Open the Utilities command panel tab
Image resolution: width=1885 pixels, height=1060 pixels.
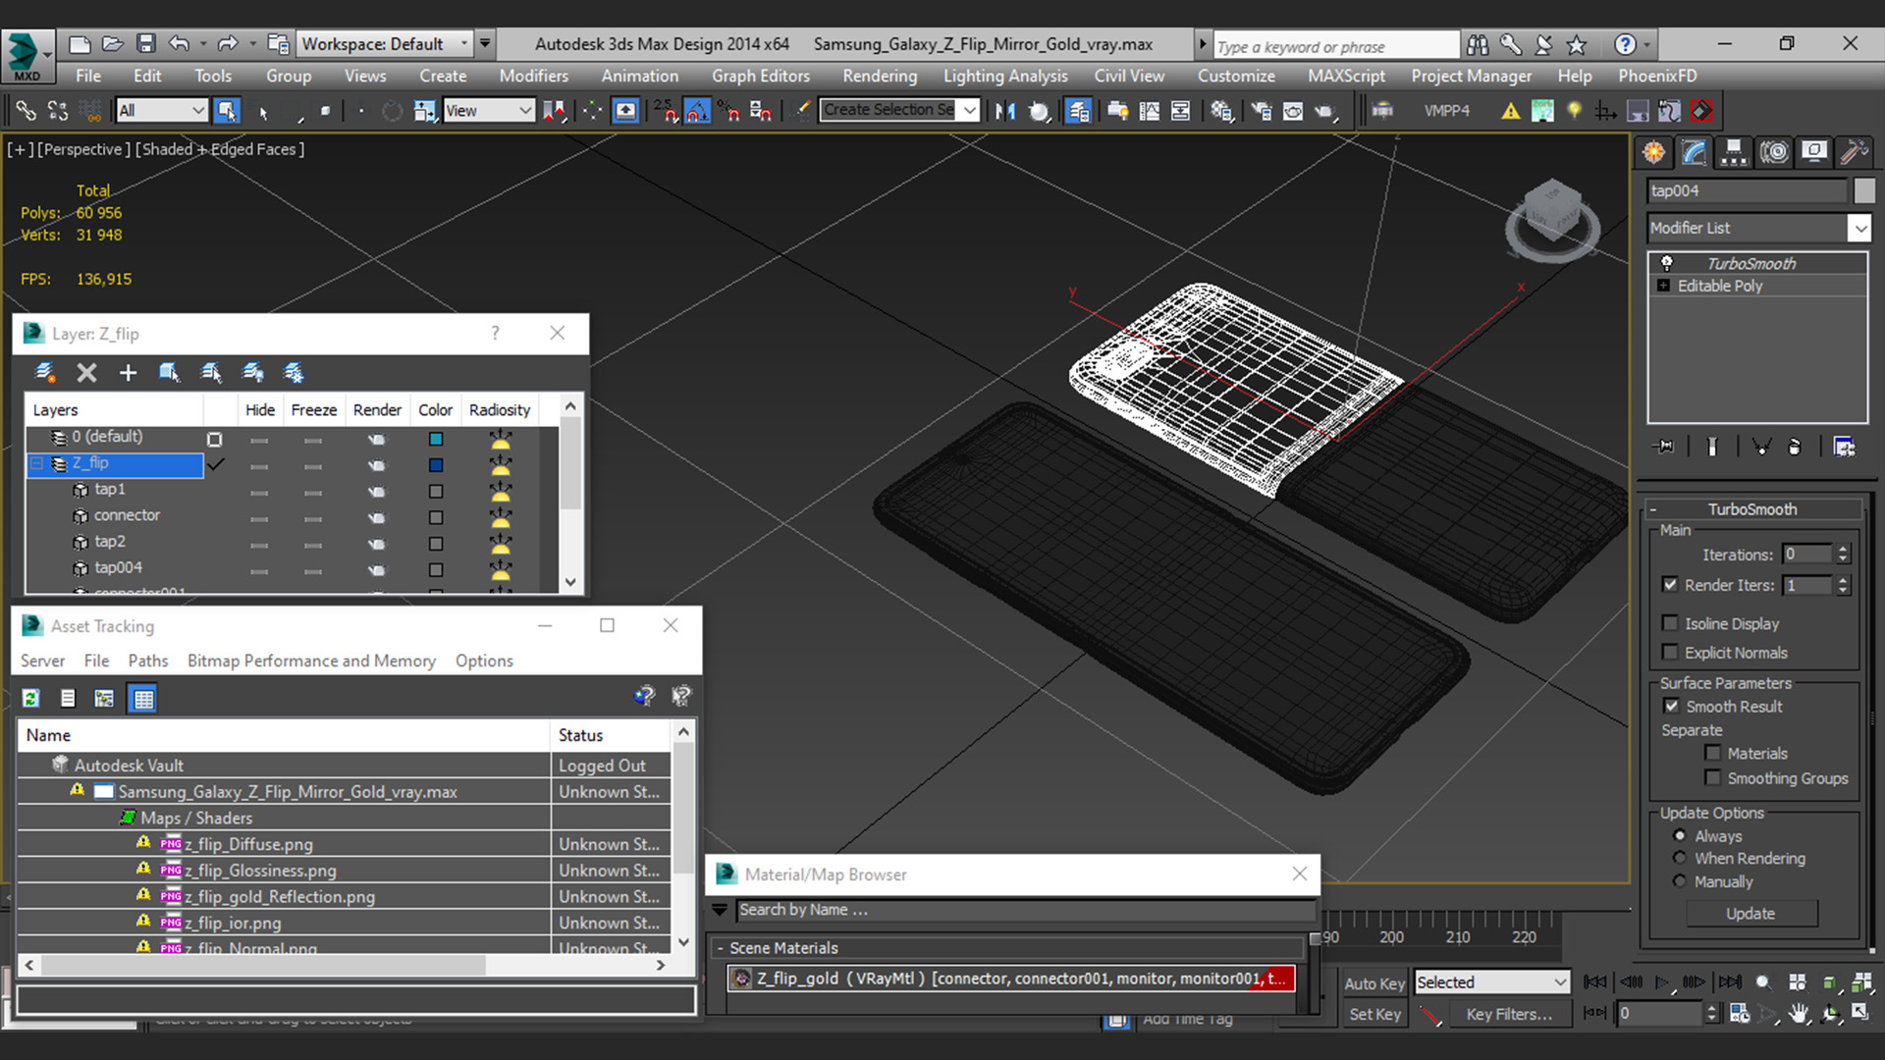(x=1854, y=152)
